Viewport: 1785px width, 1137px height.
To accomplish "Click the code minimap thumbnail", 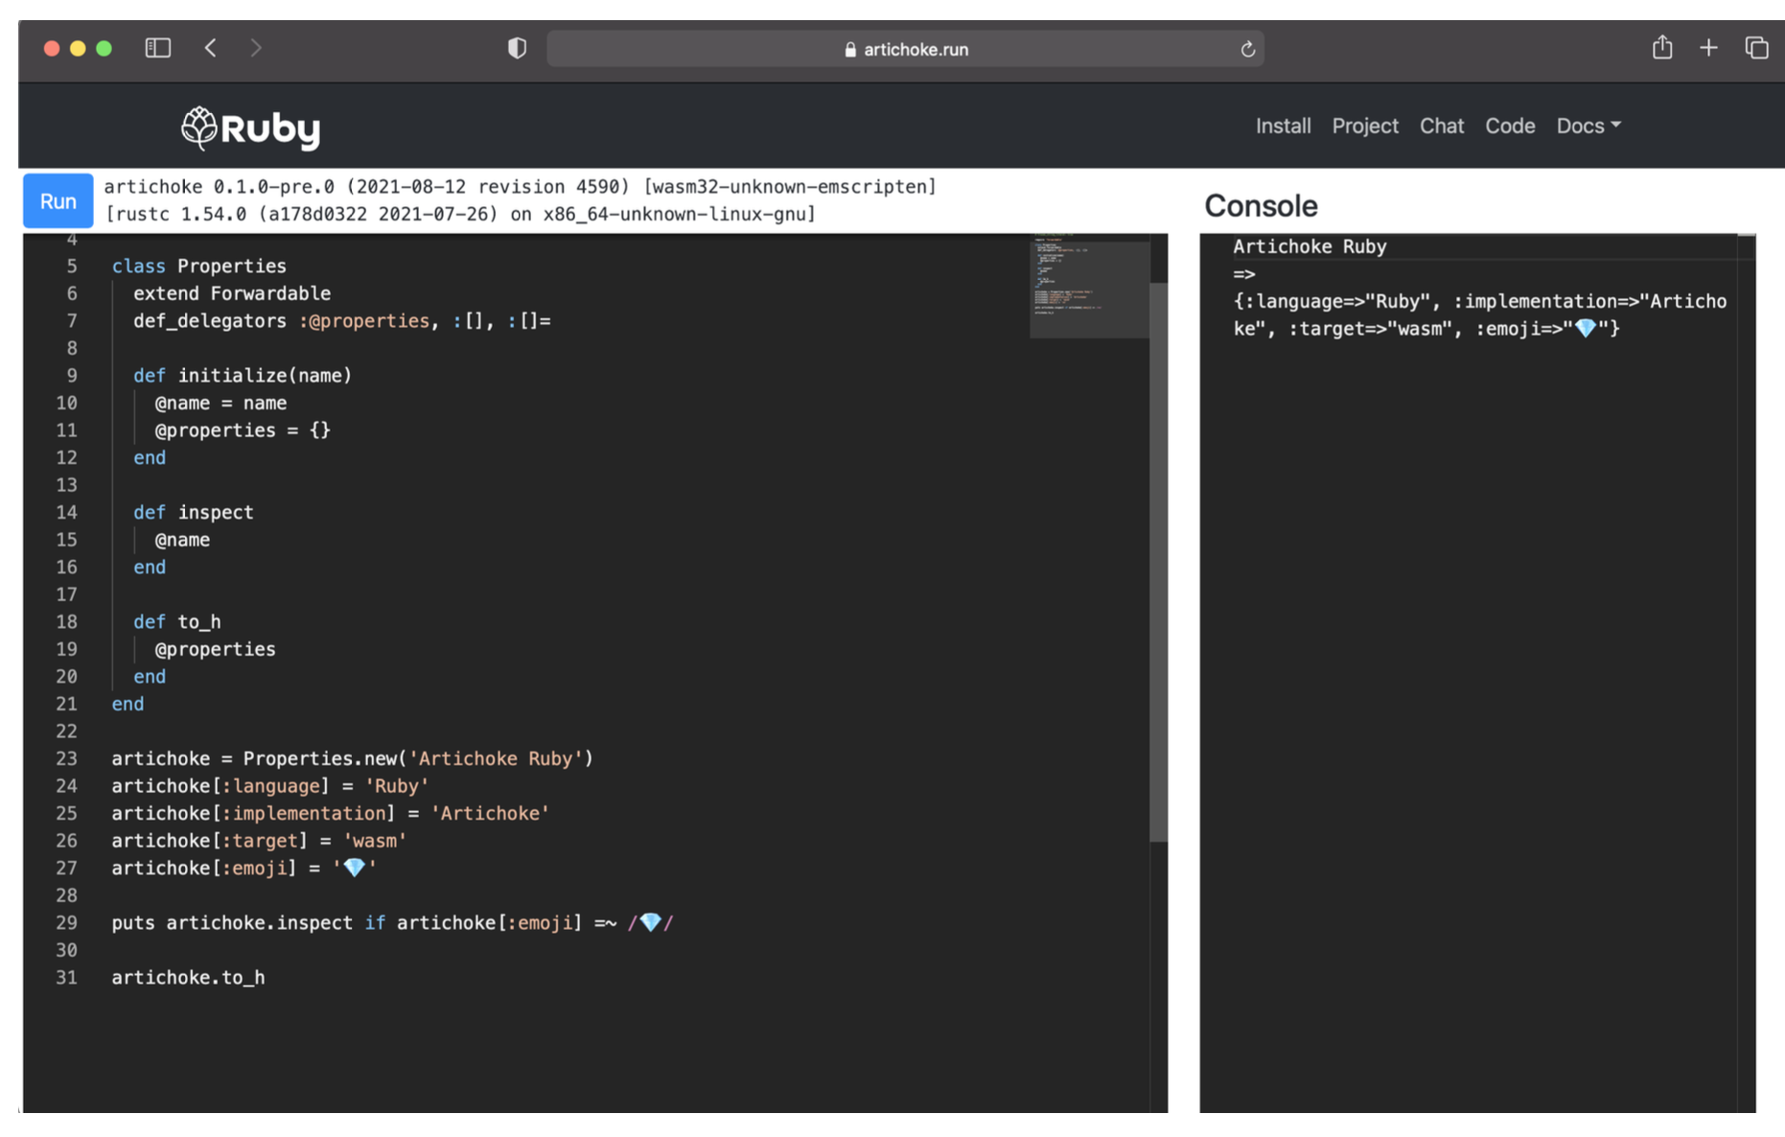I will pos(1089,286).
